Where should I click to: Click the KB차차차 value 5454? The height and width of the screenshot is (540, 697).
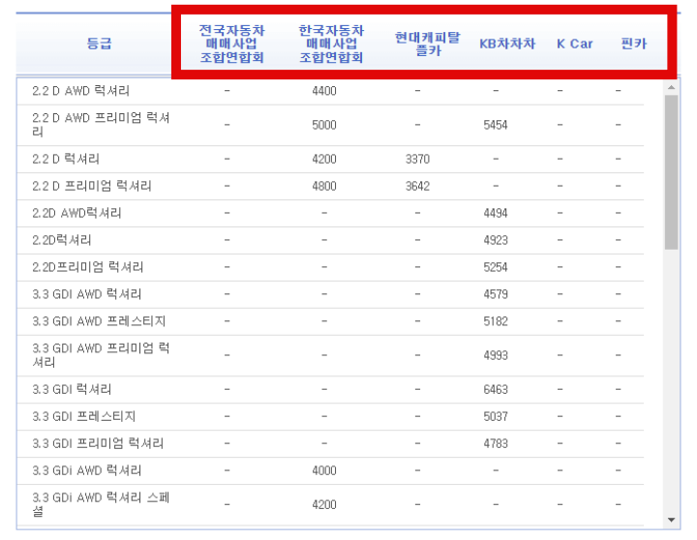click(496, 125)
